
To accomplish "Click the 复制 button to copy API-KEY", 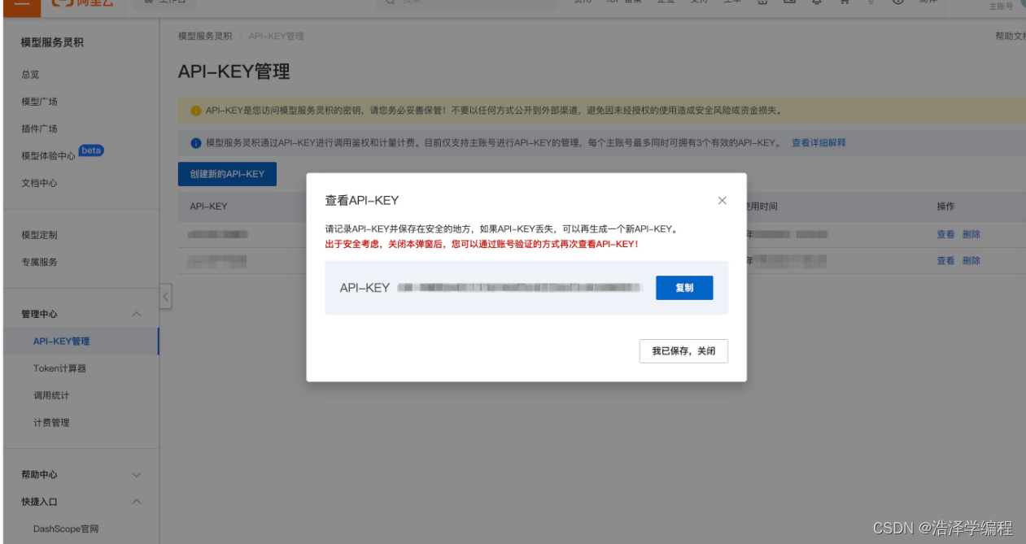I will 683,287.
